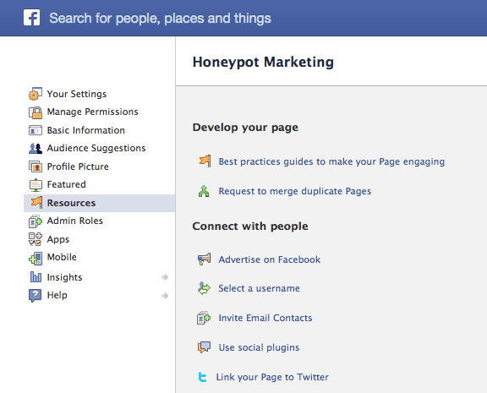Expand the Help submenu arrow
Image resolution: width=487 pixels, height=393 pixels.
pyautogui.click(x=165, y=296)
